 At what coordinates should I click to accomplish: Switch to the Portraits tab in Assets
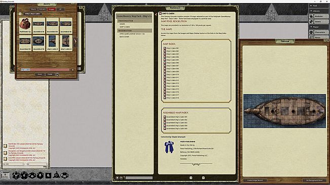[x=42, y=9]
